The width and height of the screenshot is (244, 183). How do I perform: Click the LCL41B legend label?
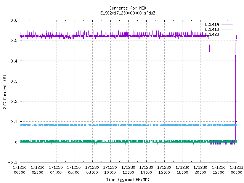(x=212, y=29)
